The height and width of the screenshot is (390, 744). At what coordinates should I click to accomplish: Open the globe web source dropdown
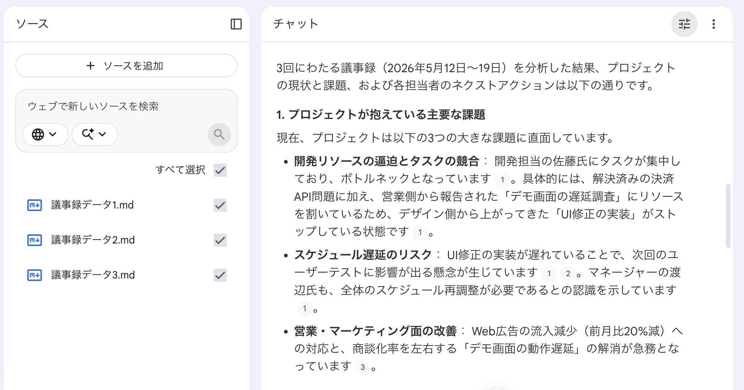coord(45,134)
